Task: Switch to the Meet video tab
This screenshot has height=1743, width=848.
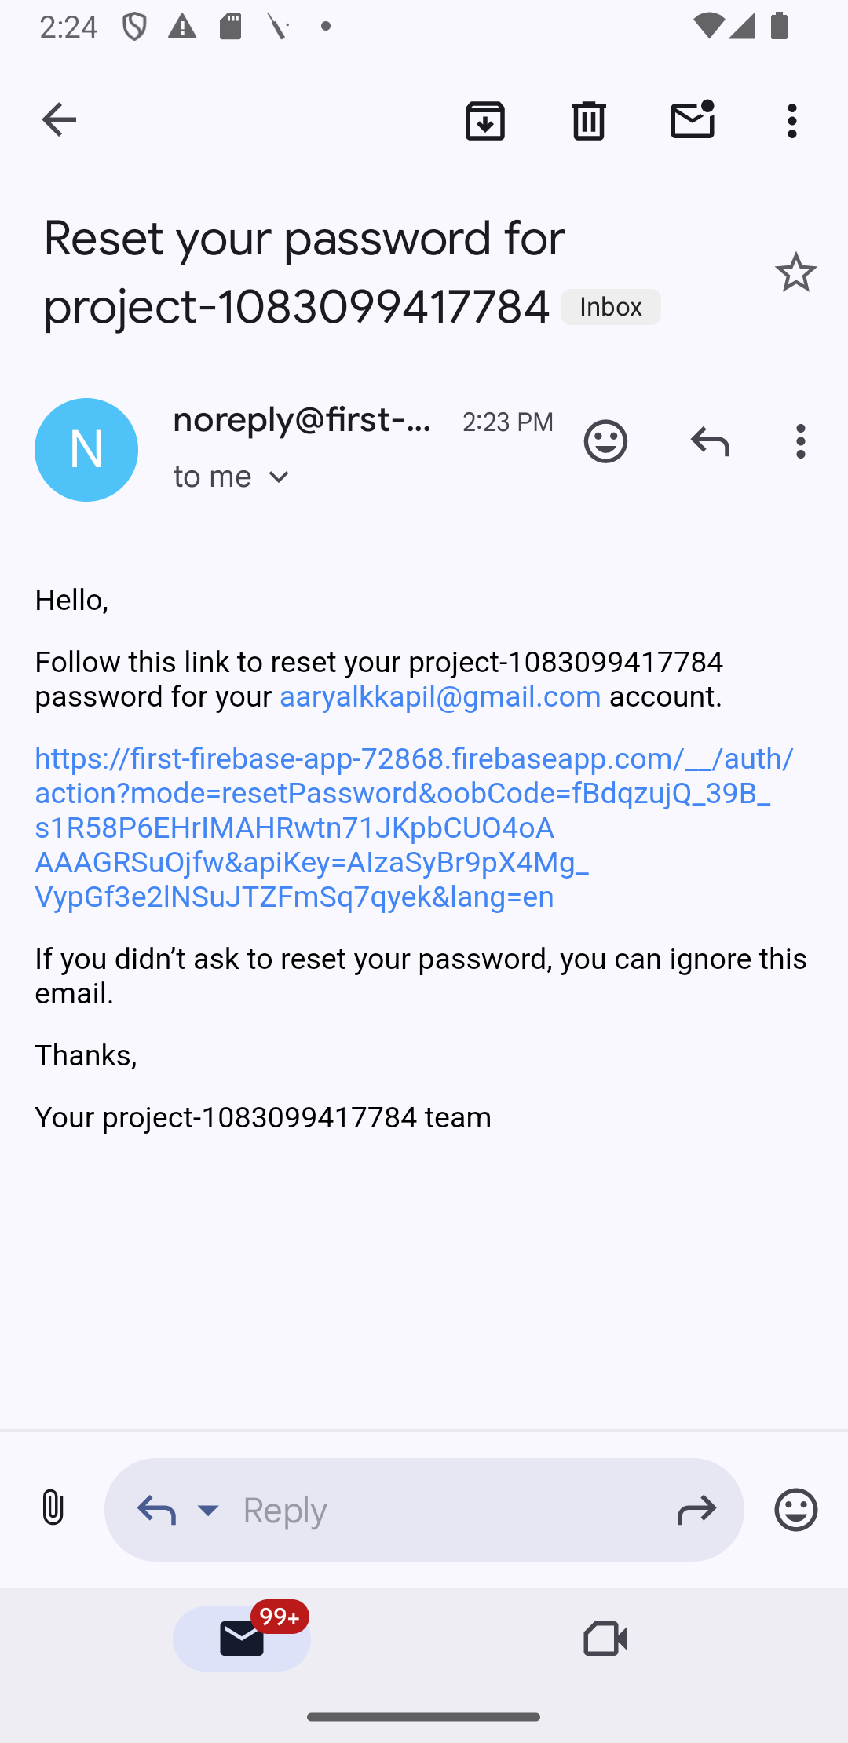Action: [x=605, y=1639]
